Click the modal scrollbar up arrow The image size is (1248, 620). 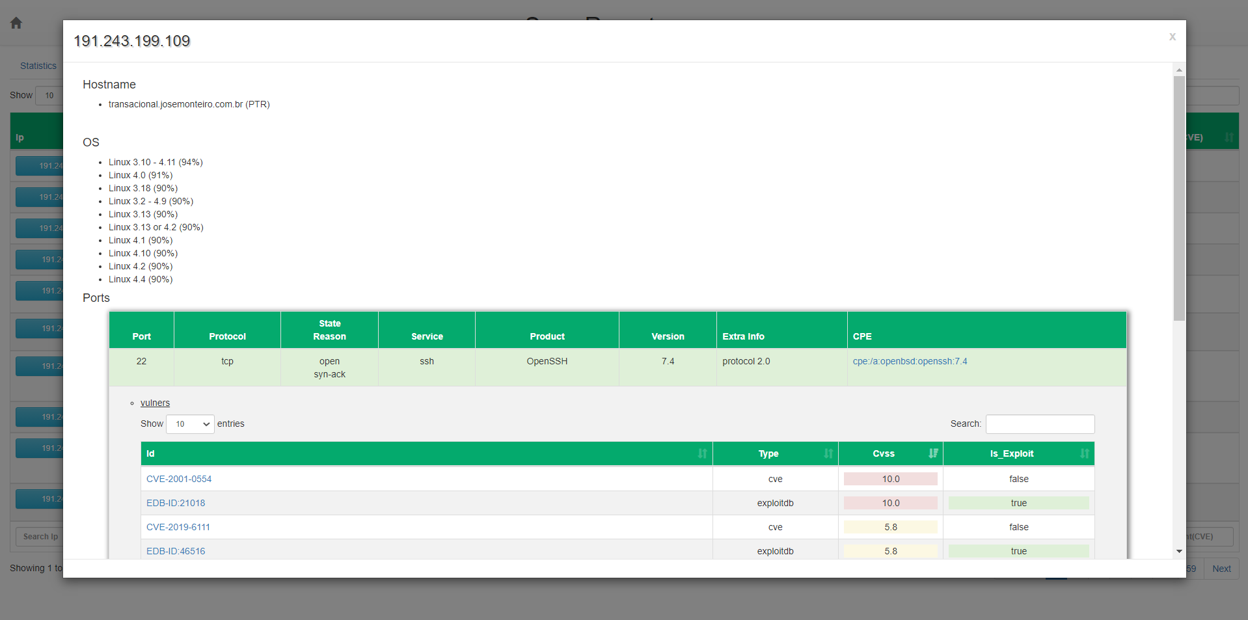[x=1179, y=70]
